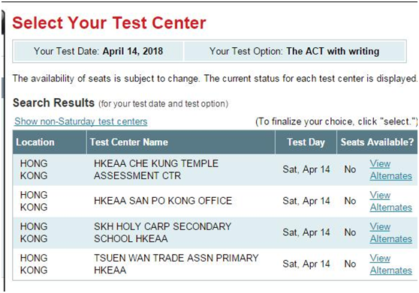Click View Alternates for Che Kung Temple center
The image size is (419, 293).
[x=390, y=170]
